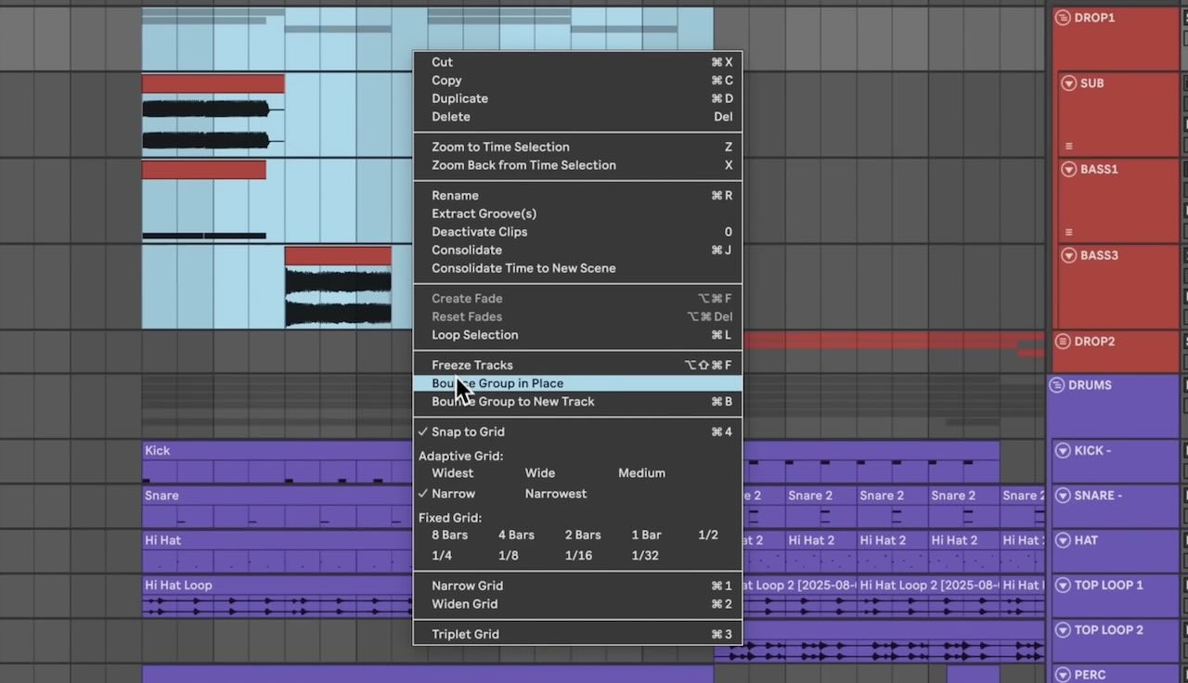Enable Triplet Grid option
1188x683 pixels.
click(x=465, y=634)
